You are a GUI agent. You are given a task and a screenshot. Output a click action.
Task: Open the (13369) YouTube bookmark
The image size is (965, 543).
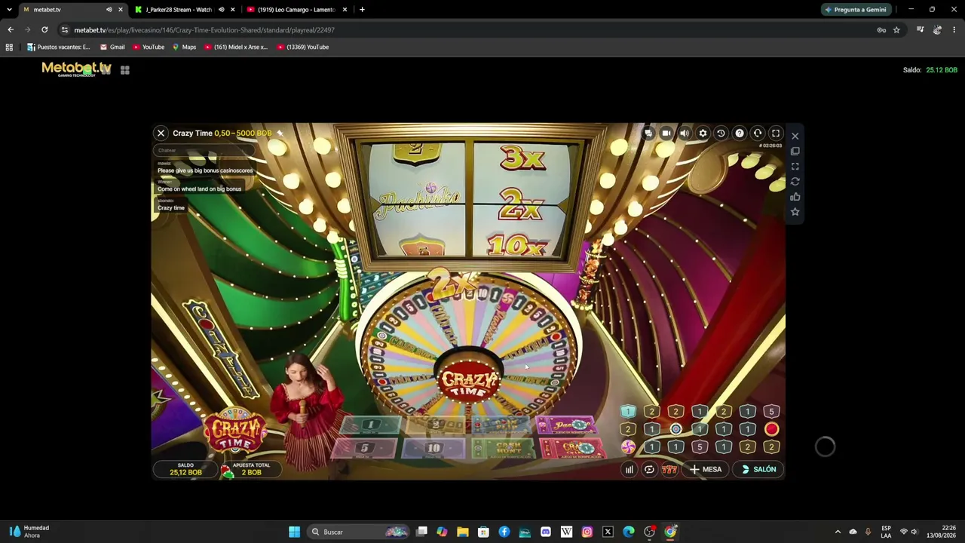(302, 47)
